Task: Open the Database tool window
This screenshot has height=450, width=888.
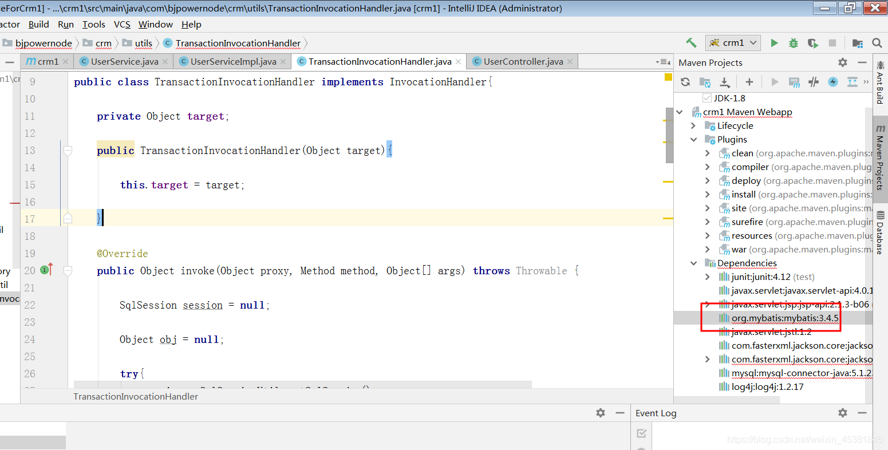Action: click(x=880, y=232)
